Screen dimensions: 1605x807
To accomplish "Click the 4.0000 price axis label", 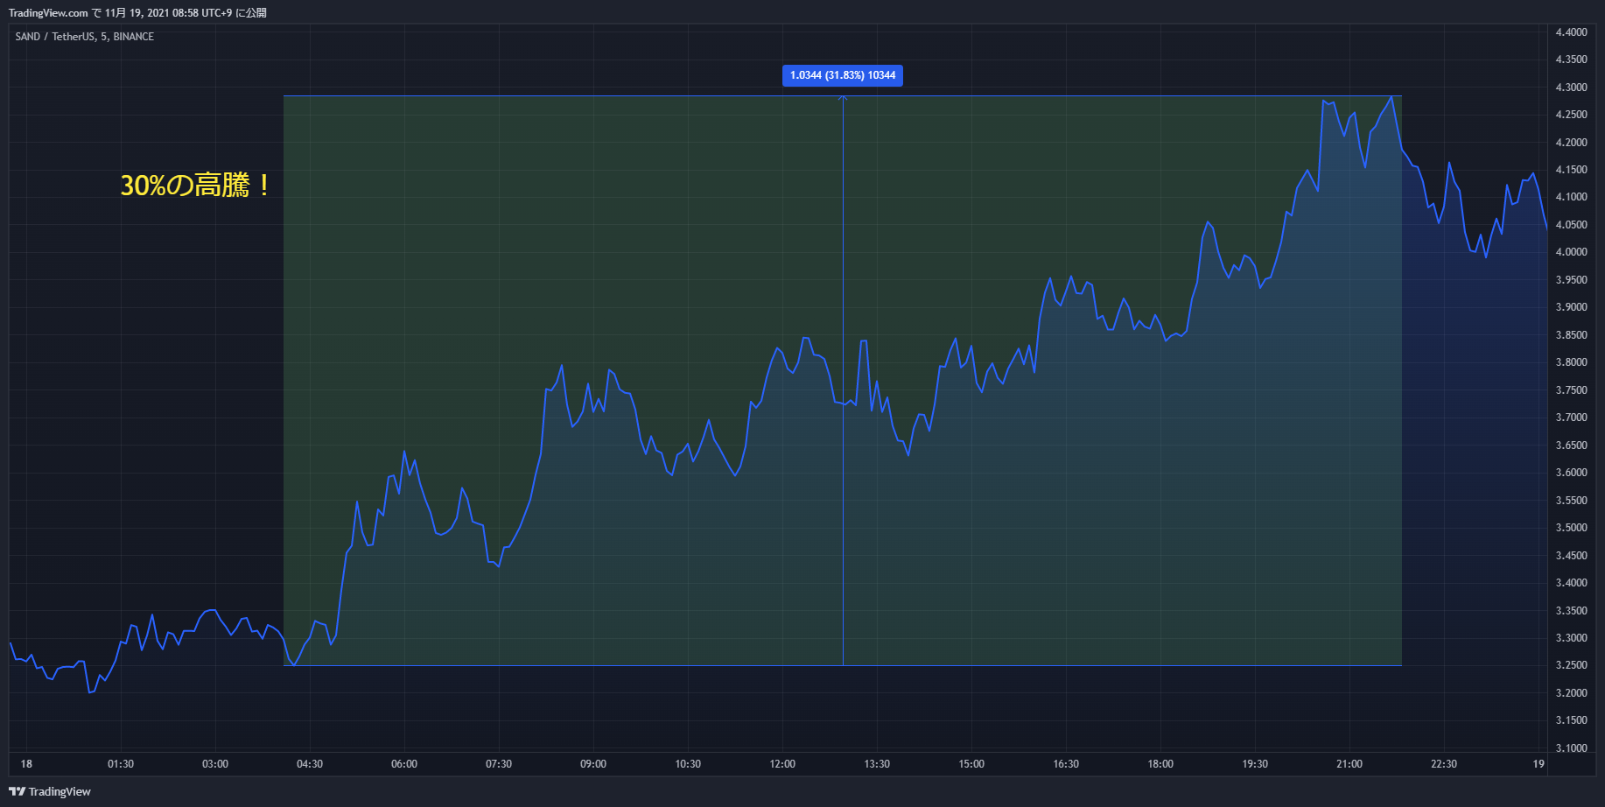I will click(x=1571, y=252).
